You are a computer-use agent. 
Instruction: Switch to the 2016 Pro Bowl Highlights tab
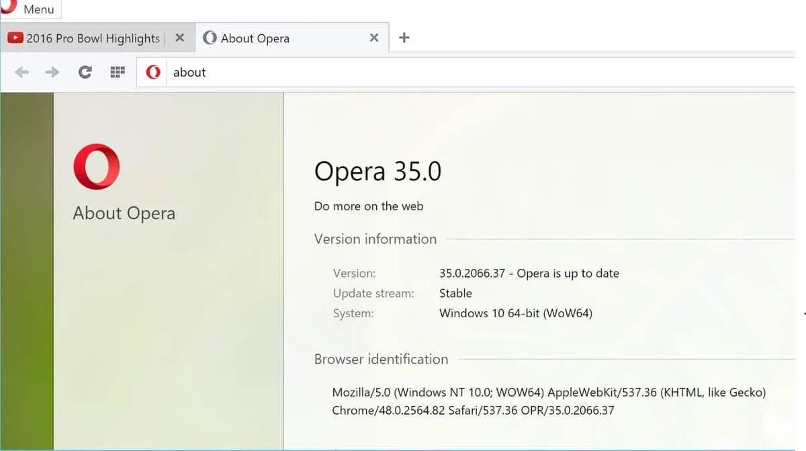(94, 38)
